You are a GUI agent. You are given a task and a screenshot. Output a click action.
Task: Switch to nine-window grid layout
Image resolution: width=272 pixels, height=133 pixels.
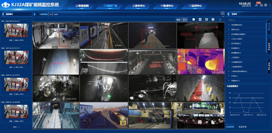pyautogui.click(x=207, y=19)
